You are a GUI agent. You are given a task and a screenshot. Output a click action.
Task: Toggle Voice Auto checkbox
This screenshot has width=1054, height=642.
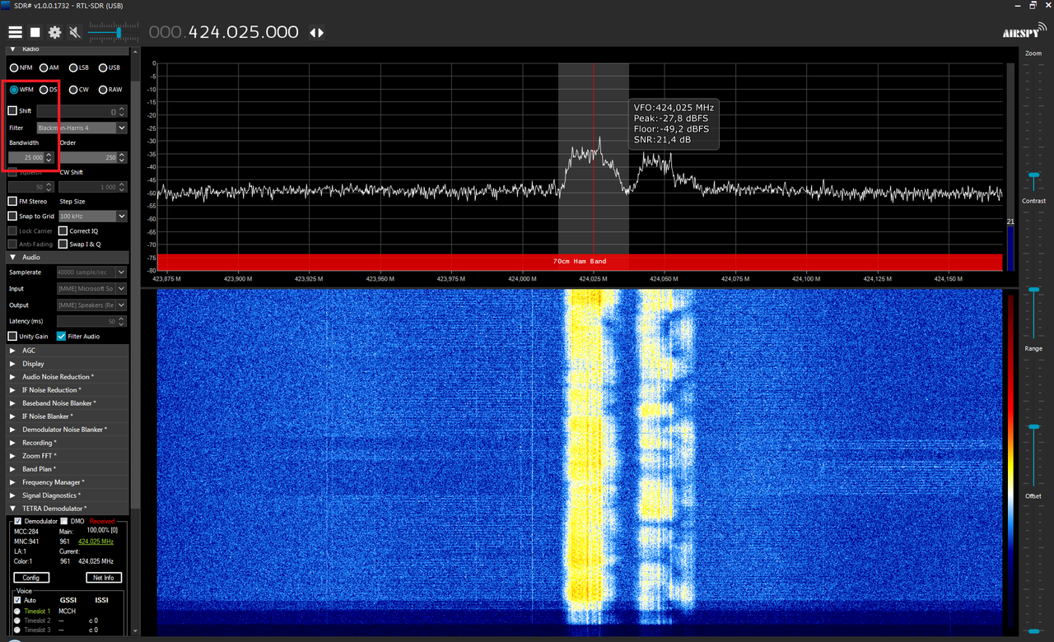point(18,600)
